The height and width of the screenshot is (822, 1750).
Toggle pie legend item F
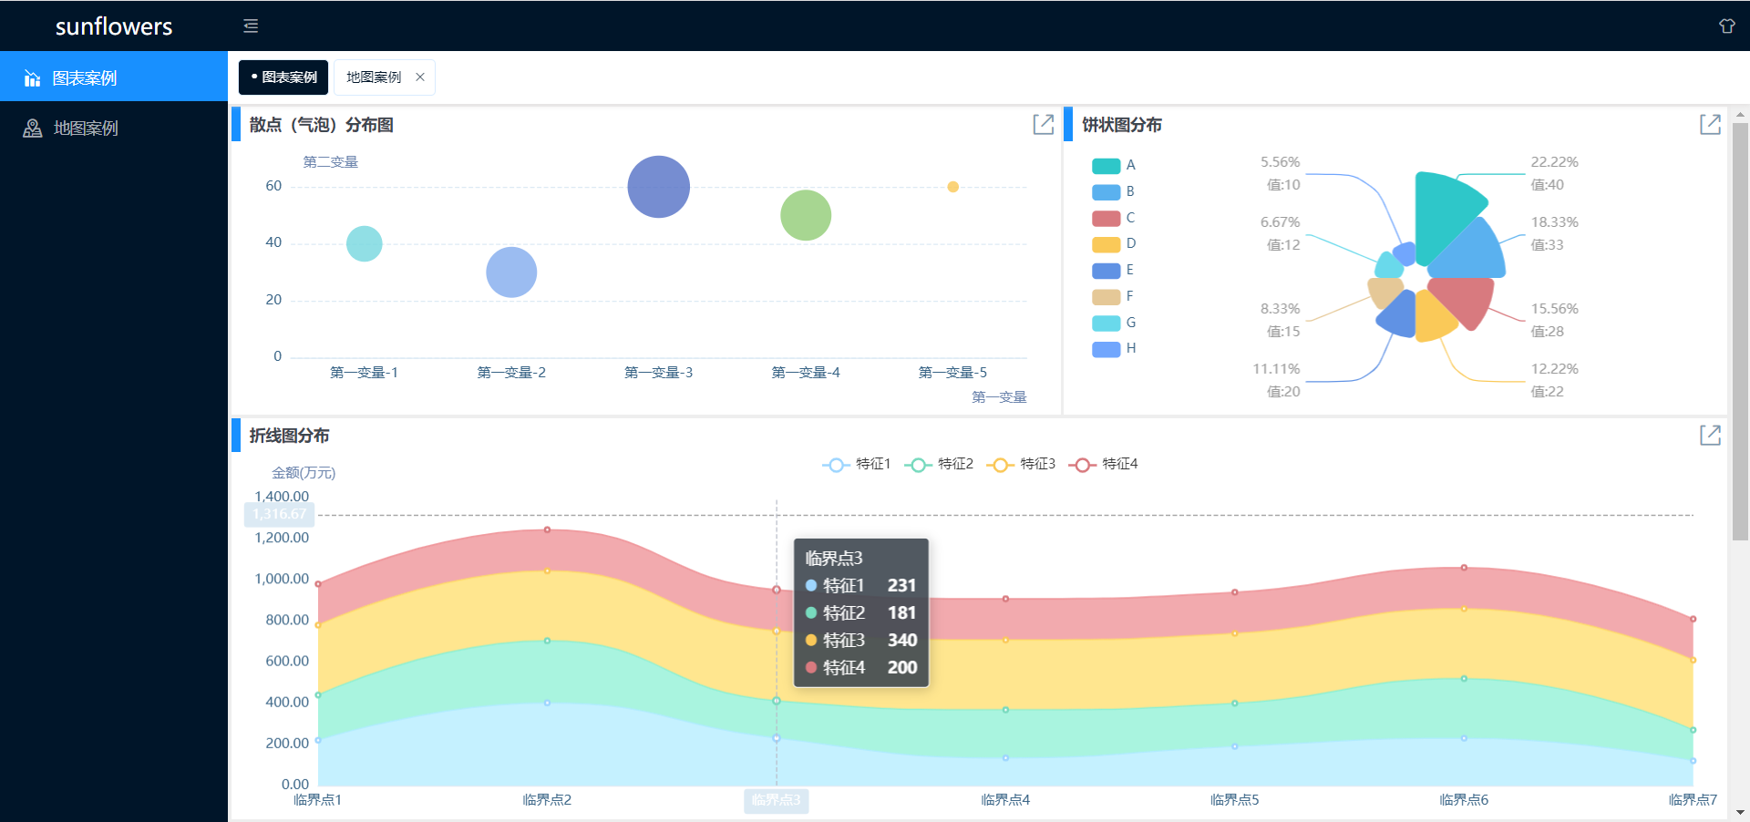click(x=1114, y=296)
